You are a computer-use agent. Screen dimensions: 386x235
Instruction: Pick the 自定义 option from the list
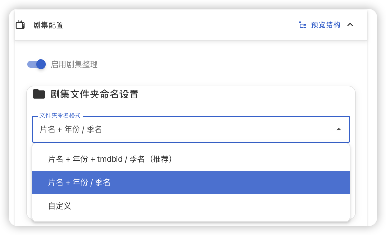tap(191, 206)
